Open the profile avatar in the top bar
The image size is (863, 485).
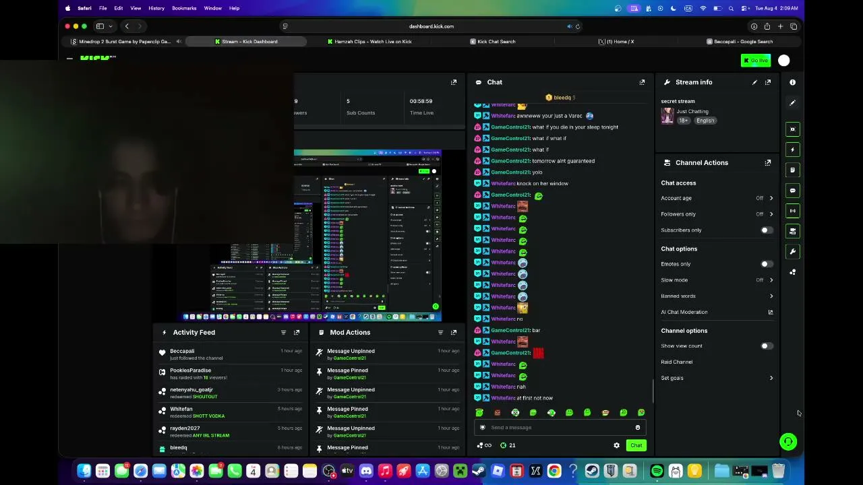click(x=783, y=61)
